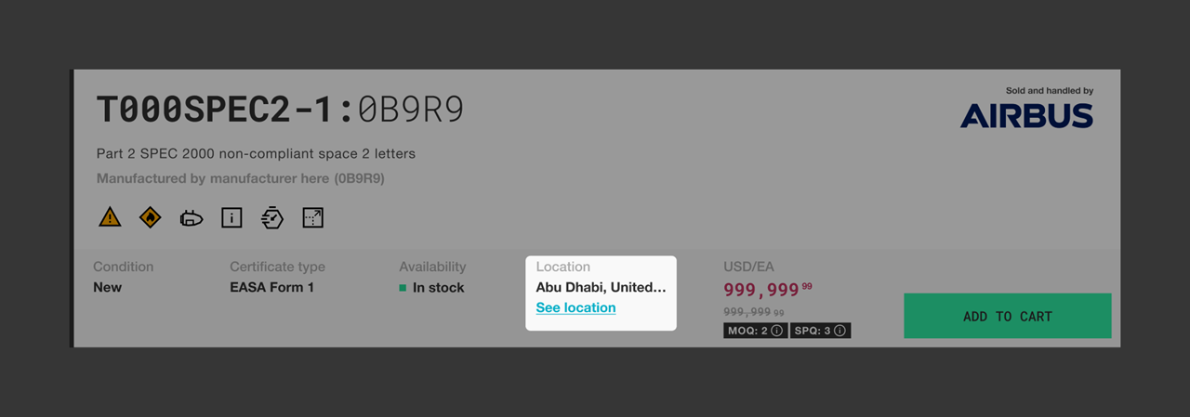Viewport: 1190px width, 417px height.
Task: Click the Beluga aircraft transport icon
Action: [x=192, y=218]
